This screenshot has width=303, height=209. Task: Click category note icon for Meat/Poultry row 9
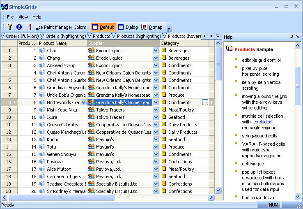[164, 109]
